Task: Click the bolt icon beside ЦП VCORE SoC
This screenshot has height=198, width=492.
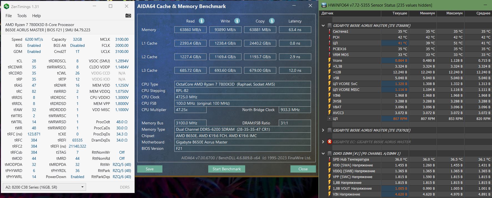Action: click(x=330, y=84)
